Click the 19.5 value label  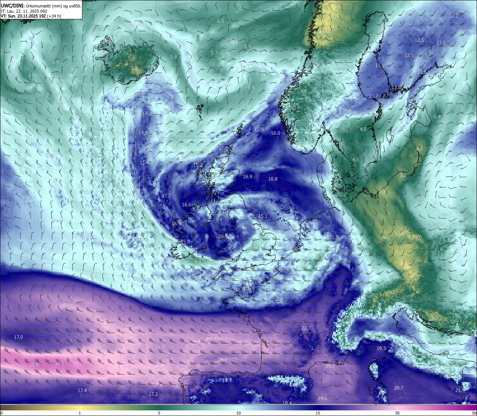pos(381,348)
